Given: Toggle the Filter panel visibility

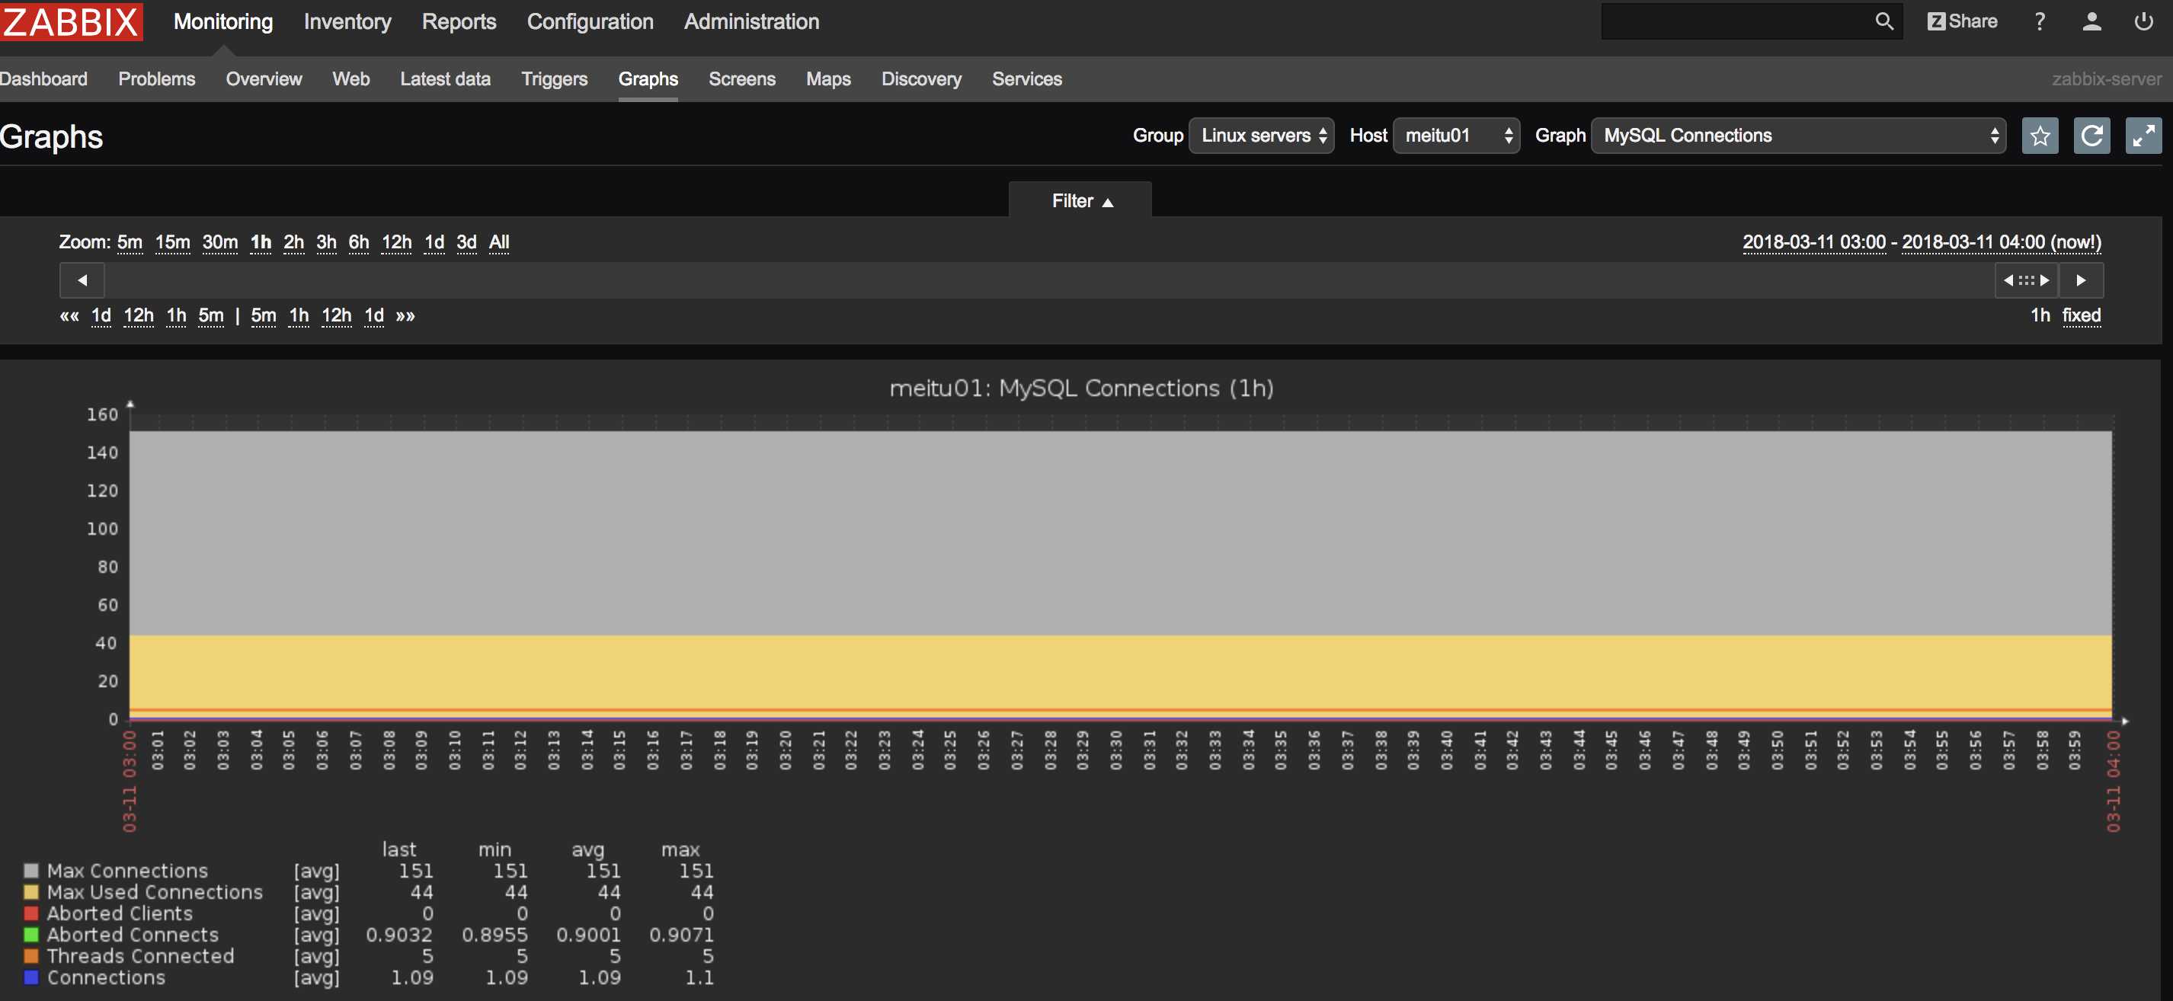Looking at the screenshot, I should tap(1080, 200).
